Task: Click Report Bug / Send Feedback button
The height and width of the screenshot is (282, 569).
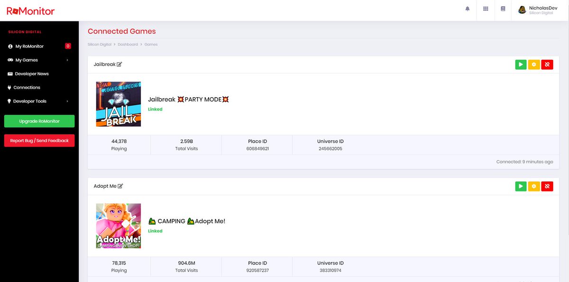Action: click(39, 141)
